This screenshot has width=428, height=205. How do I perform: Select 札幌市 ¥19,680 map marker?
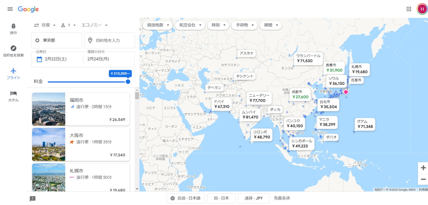click(x=359, y=69)
